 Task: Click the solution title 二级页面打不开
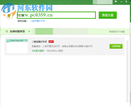39,42
